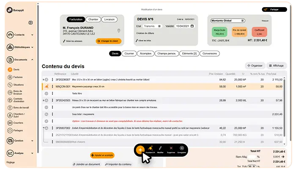Viewport: 296px width, 169px height.
Task: Open Bons de travail in the sidebar
Action: 18,108
